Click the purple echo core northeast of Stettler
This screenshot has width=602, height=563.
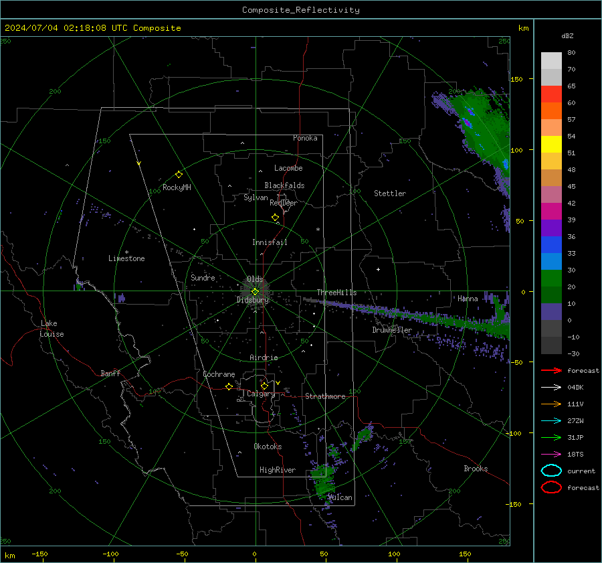[467, 123]
